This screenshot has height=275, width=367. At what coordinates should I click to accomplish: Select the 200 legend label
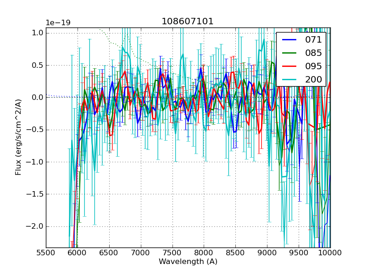click(x=313, y=79)
